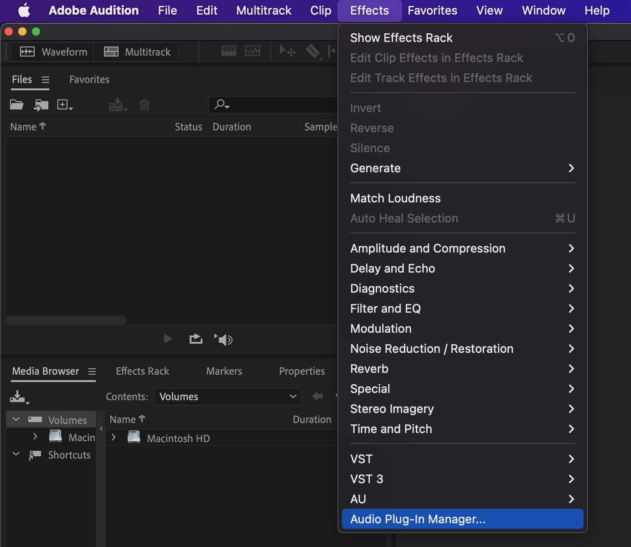Switch to the Properties tab
The width and height of the screenshot is (631, 547).
[302, 371]
